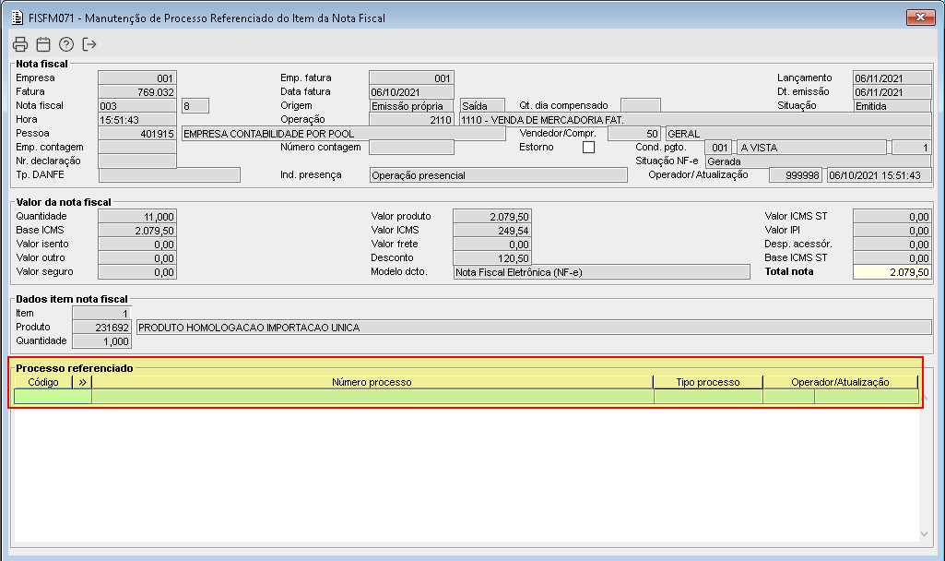Click Ind. presença Operação presencial field
Screen dimensions: 945x561
498,175
